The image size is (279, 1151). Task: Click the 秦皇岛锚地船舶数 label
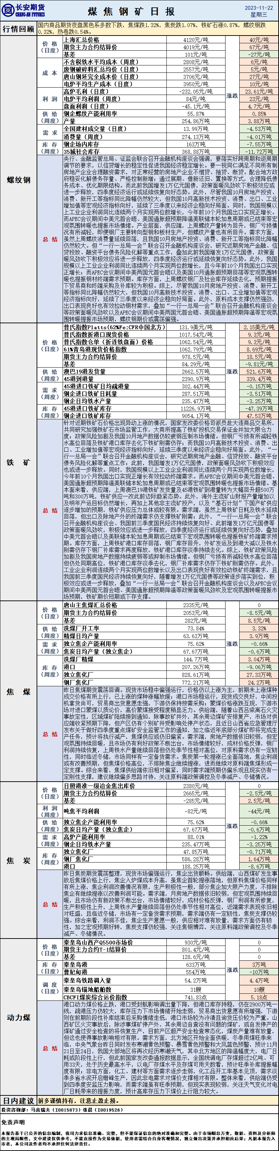click(87, 989)
